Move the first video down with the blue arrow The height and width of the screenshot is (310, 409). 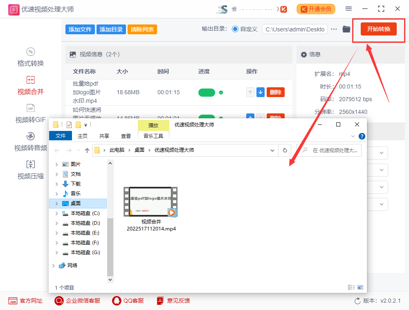[x=260, y=92]
